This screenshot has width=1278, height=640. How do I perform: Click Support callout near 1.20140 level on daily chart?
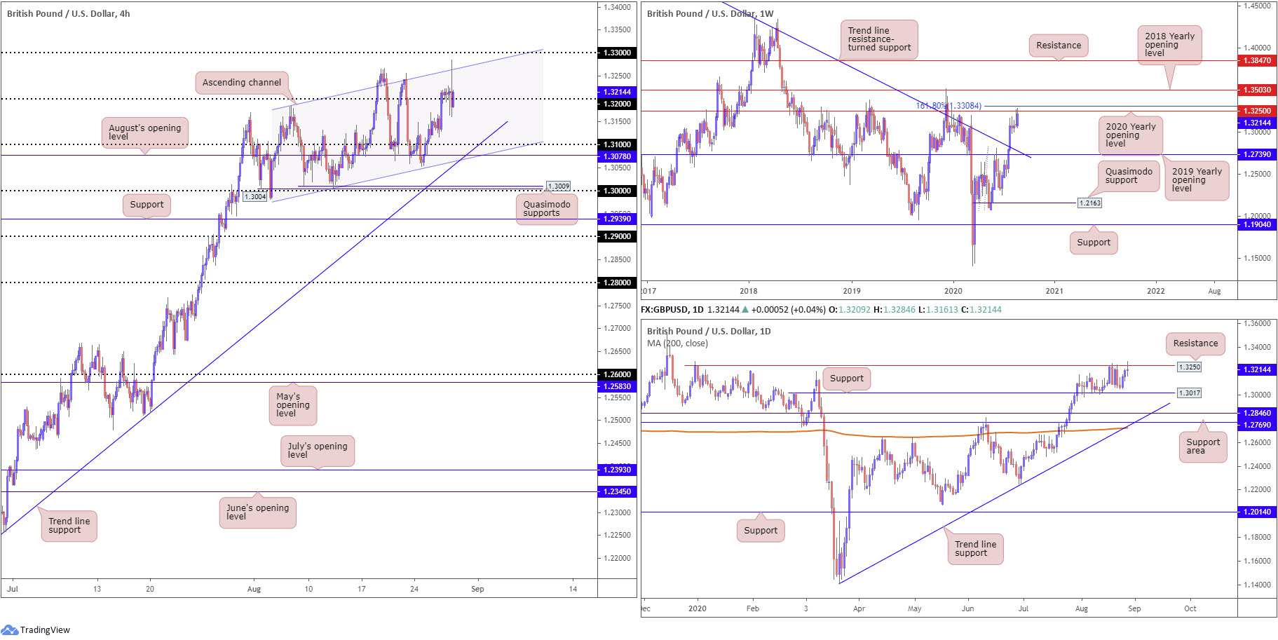pyautogui.click(x=761, y=531)
